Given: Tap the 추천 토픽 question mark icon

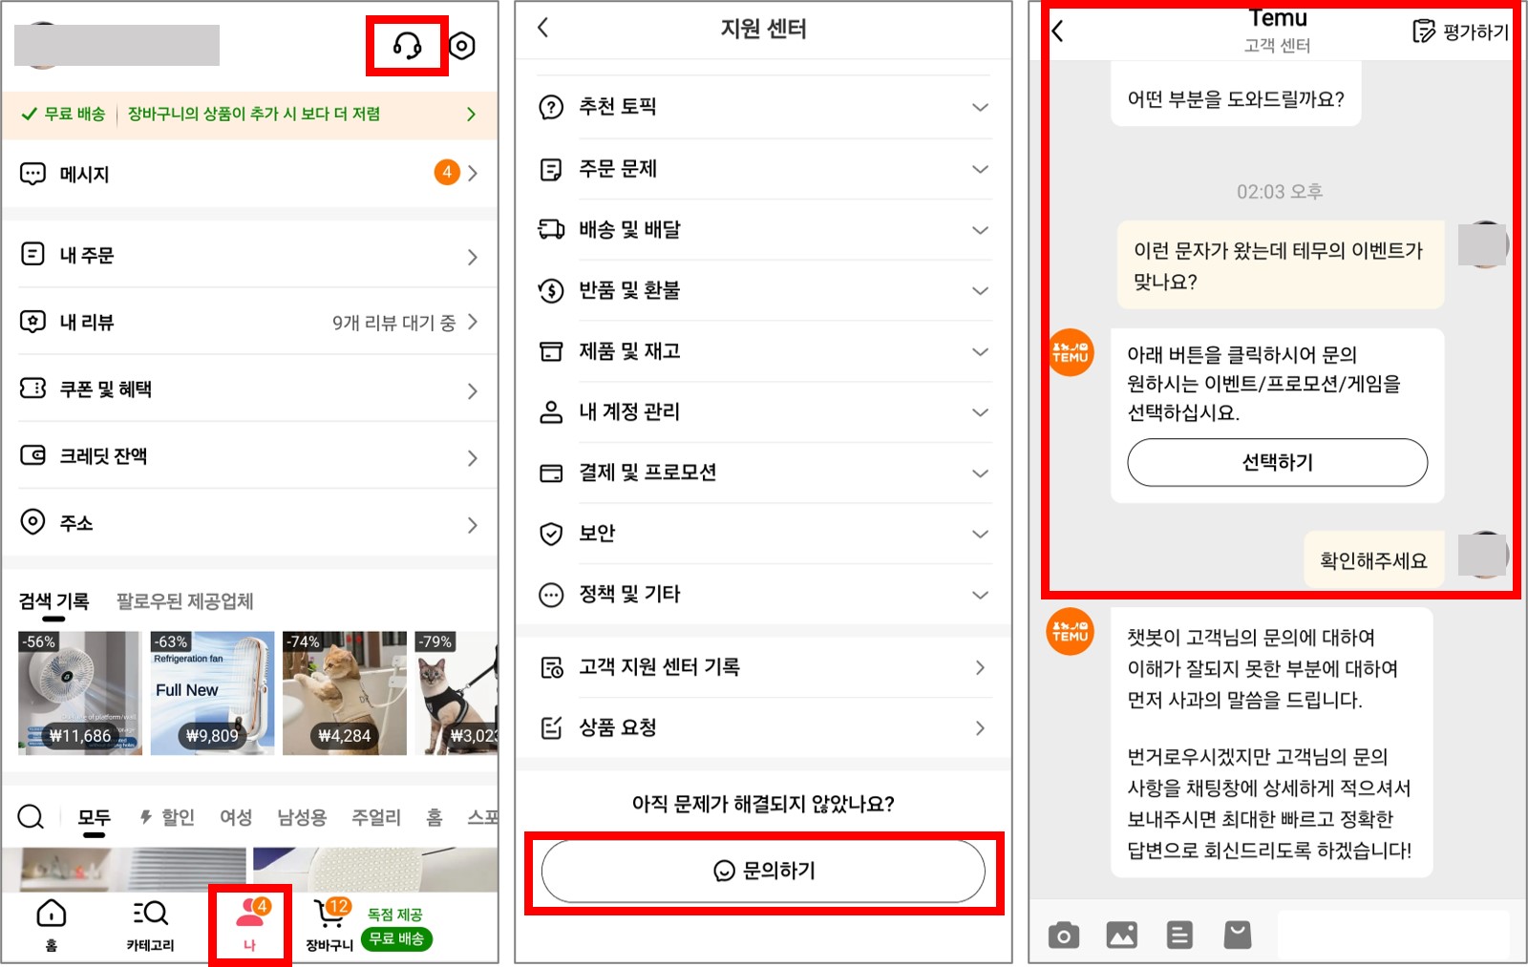Looking at the screenshot, I should click(551, 107).
